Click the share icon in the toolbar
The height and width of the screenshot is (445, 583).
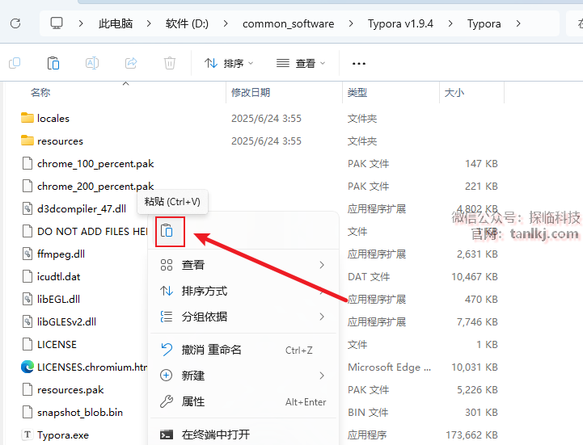[x=131, y=63]
